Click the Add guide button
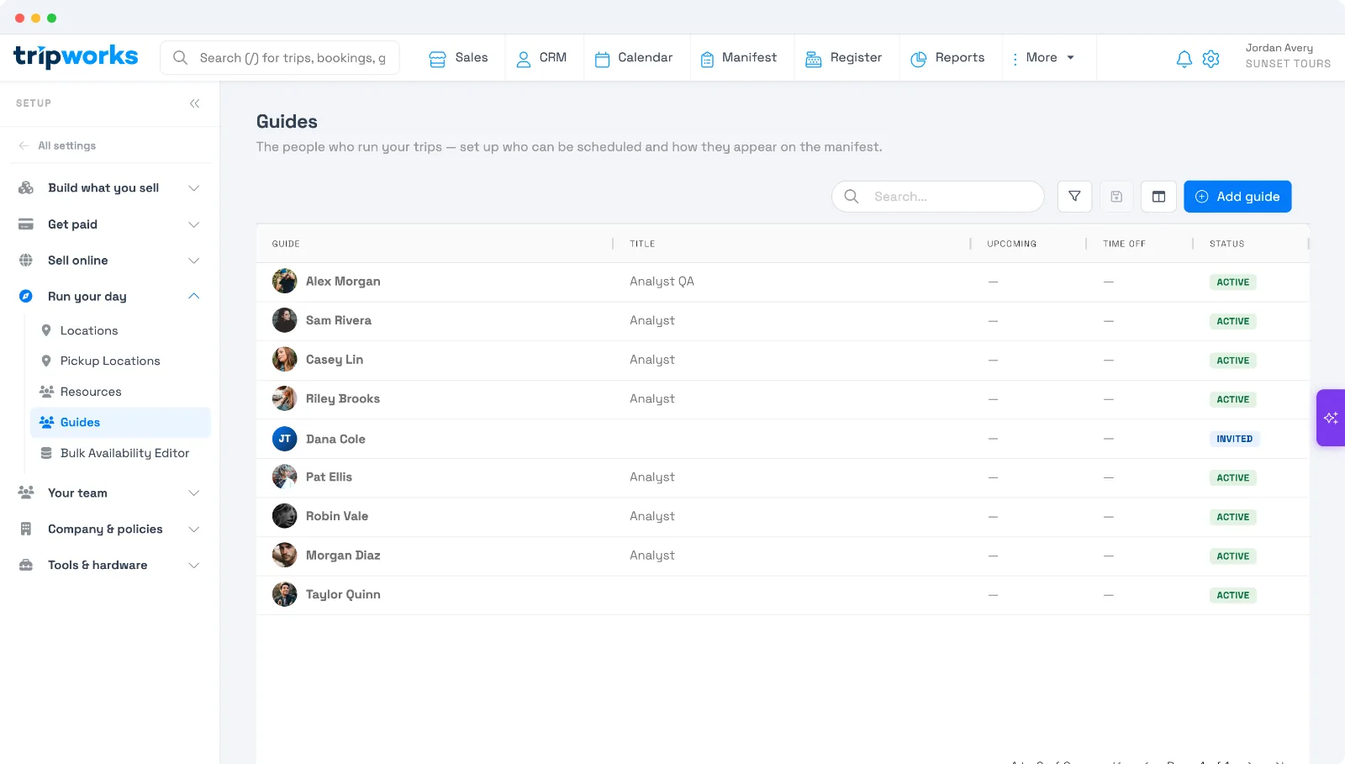Screen dimensions: 1345x764 (1237, 197)
